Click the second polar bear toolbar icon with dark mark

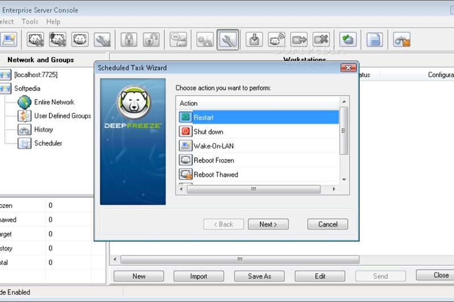pyautogui.click(x=58, y=40)
